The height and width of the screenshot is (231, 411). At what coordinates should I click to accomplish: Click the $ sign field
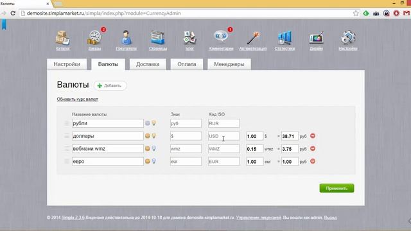[186, 135]
